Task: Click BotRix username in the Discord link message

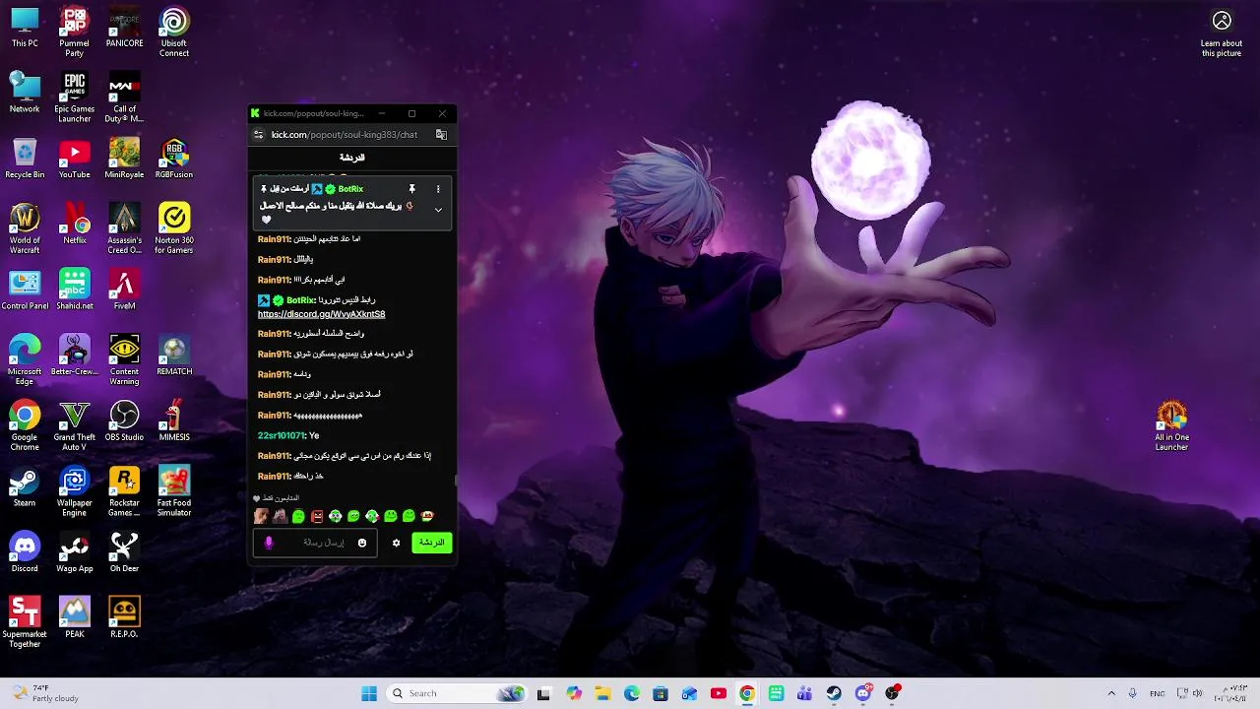Action: (x=300, y=300)
